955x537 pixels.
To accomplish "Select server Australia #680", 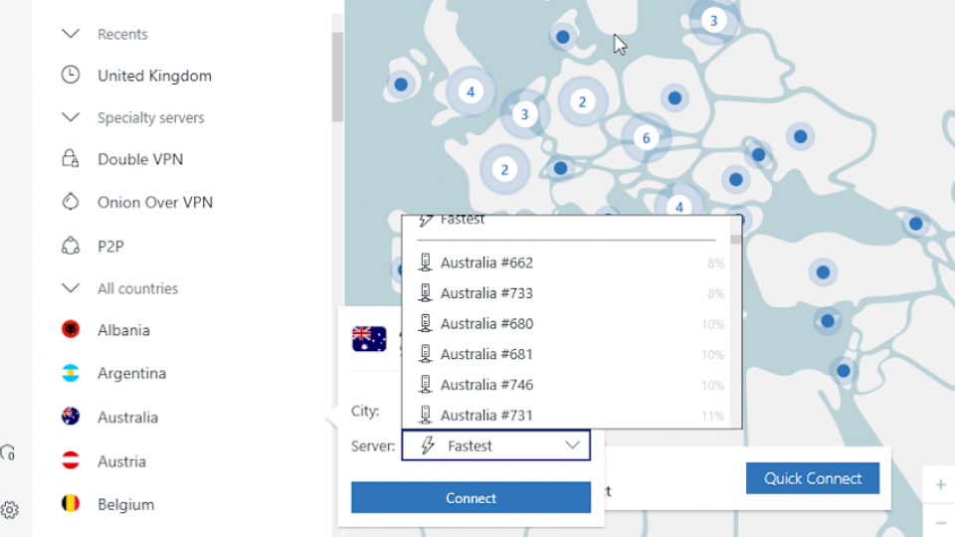I will (566, 323).
